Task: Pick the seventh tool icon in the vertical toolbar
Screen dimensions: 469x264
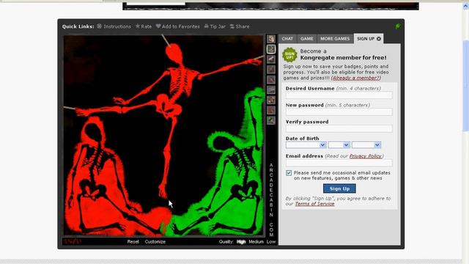Action: coord(271,100)
